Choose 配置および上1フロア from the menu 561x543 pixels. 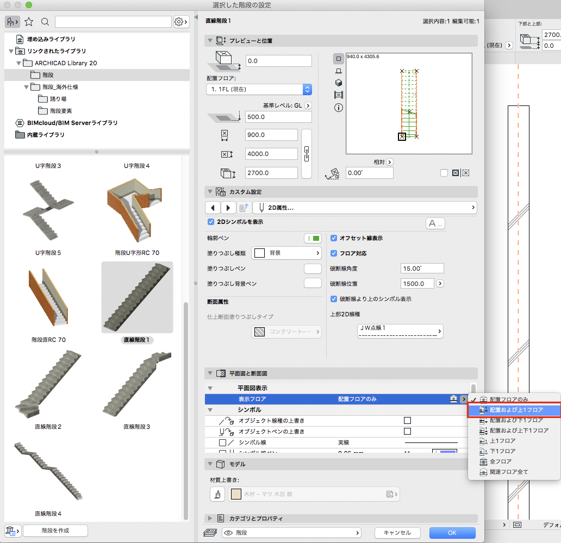[x=515, y=410]
